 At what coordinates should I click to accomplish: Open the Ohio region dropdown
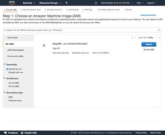pyautogui.click(x=140, y=3)
